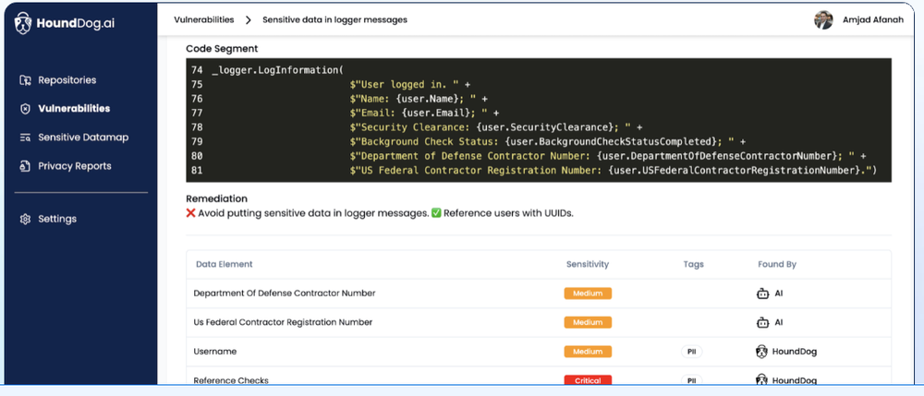This screenshot has width=924, height=396.
Task: Click the Repositories sidebar icon
Action: [26, 80]
